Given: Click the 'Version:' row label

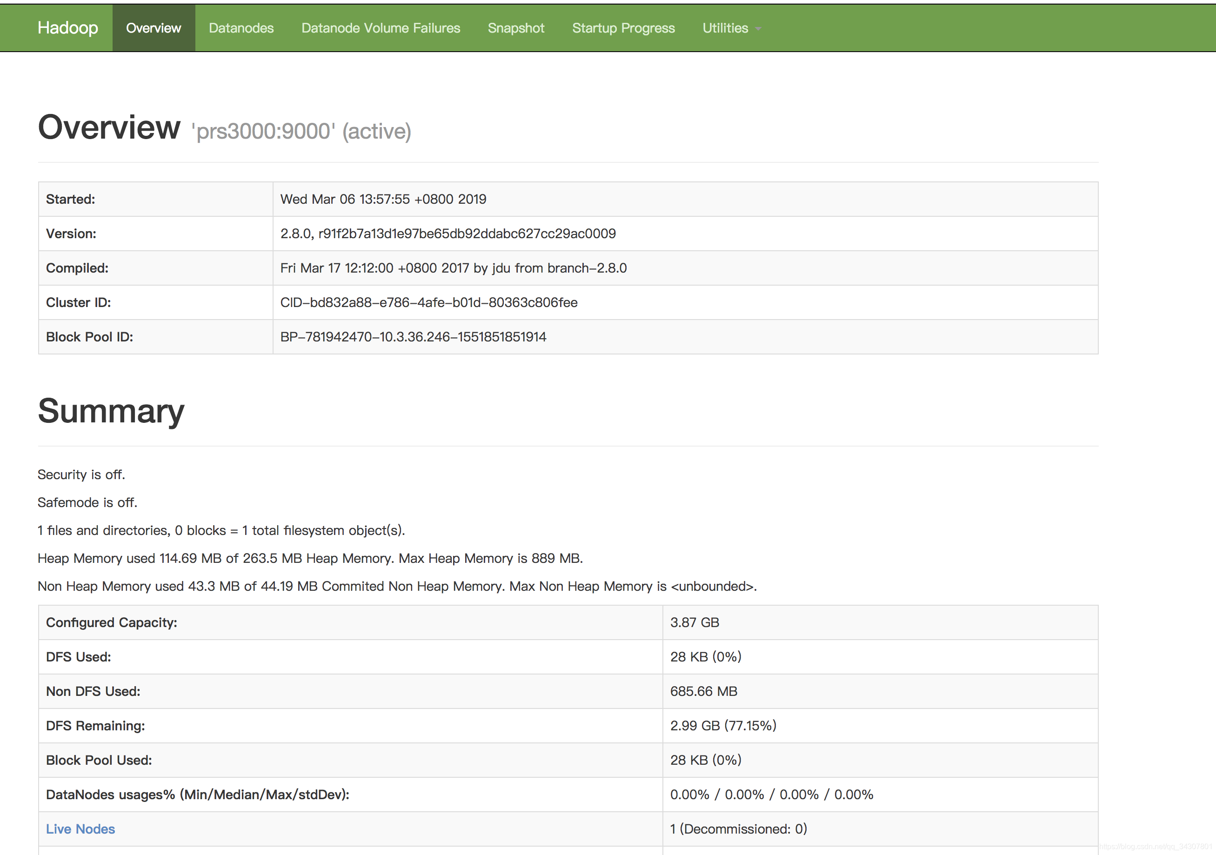Looking at the screenshot, I should [71, 234].
